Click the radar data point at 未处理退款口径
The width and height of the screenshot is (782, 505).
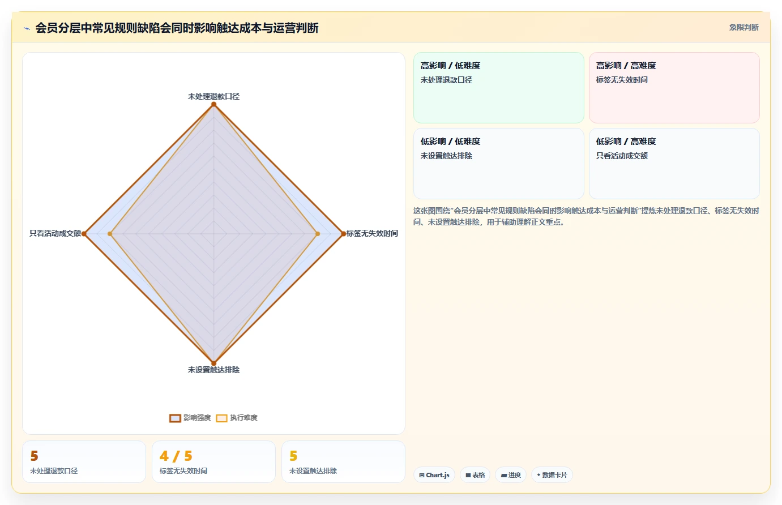213,104
